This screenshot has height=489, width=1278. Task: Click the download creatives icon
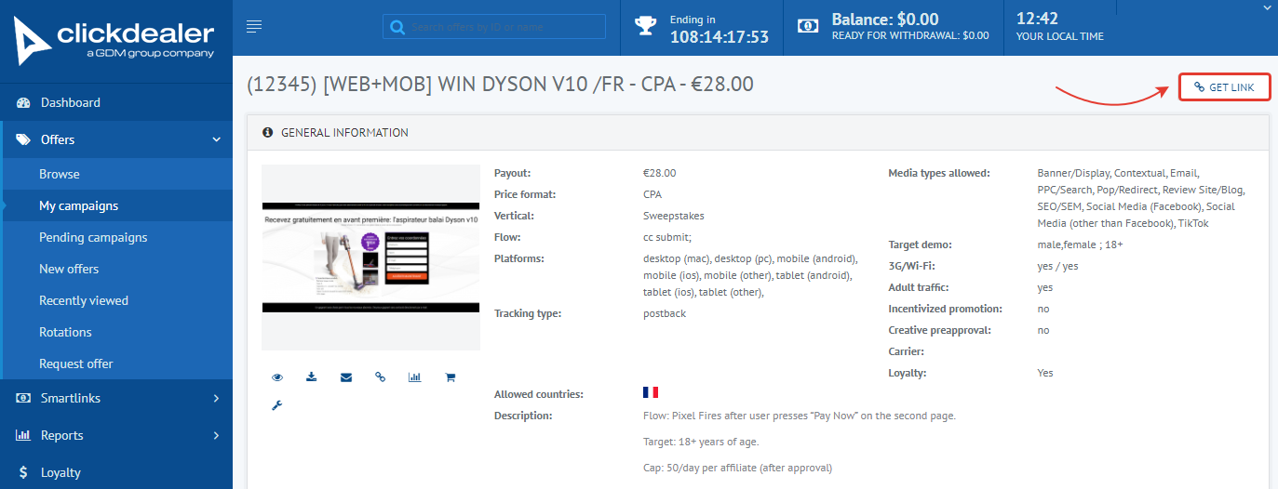point(311,377)
